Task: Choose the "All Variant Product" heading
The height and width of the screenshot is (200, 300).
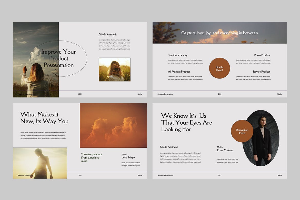Action: pos(179,72)
